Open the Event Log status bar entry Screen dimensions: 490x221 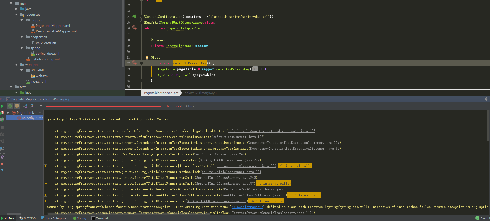coord(483,218)
